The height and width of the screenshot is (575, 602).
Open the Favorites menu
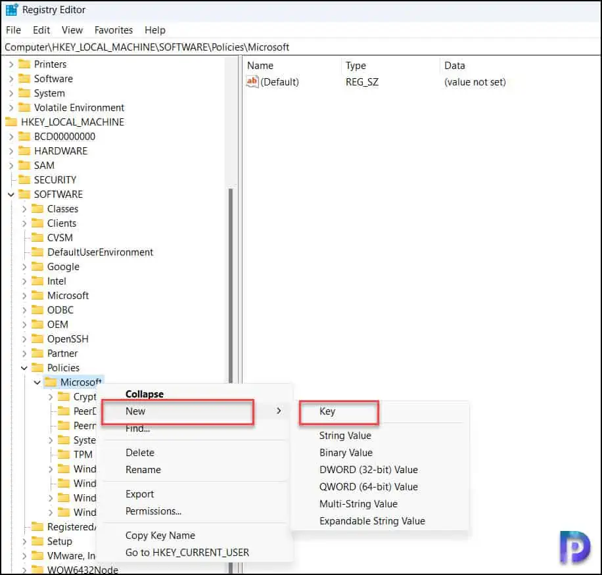114,30
